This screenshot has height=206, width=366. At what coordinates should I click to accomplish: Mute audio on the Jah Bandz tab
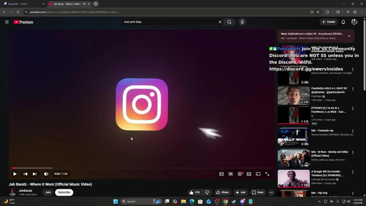[84, 4]
